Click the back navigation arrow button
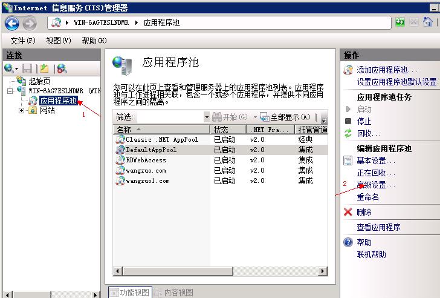Image resolution: width=440 pixels, height=298 pixels. pos(12,23)
